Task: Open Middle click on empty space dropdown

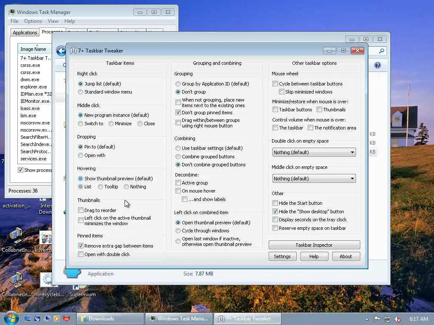Action: point(314,179)
